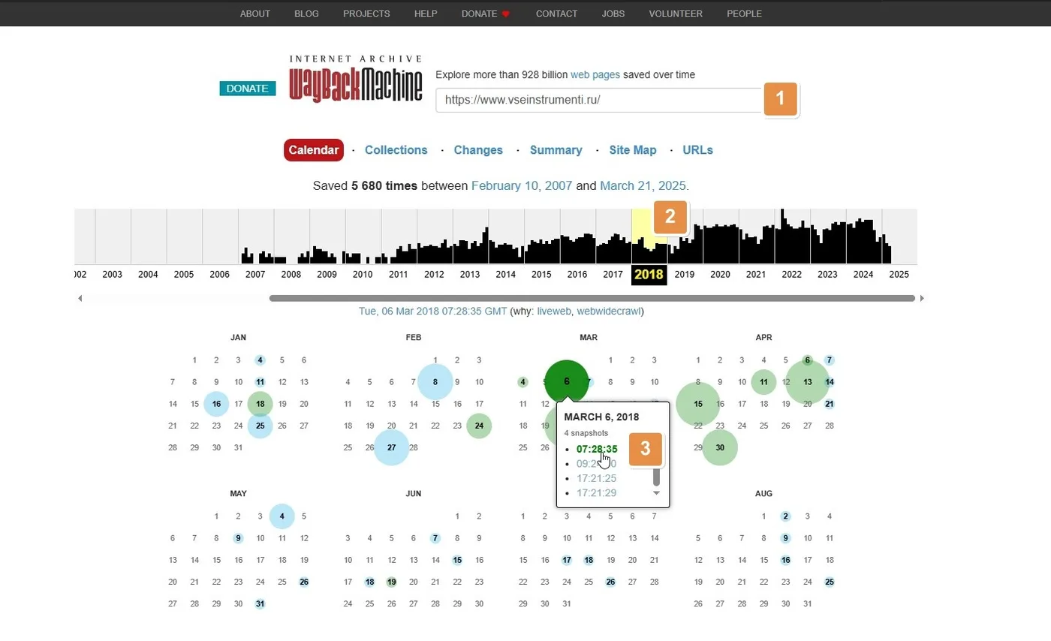Open the VOLUNTEER page
This screenshot has width=1051, height=641.
click(x=676, y=14)
